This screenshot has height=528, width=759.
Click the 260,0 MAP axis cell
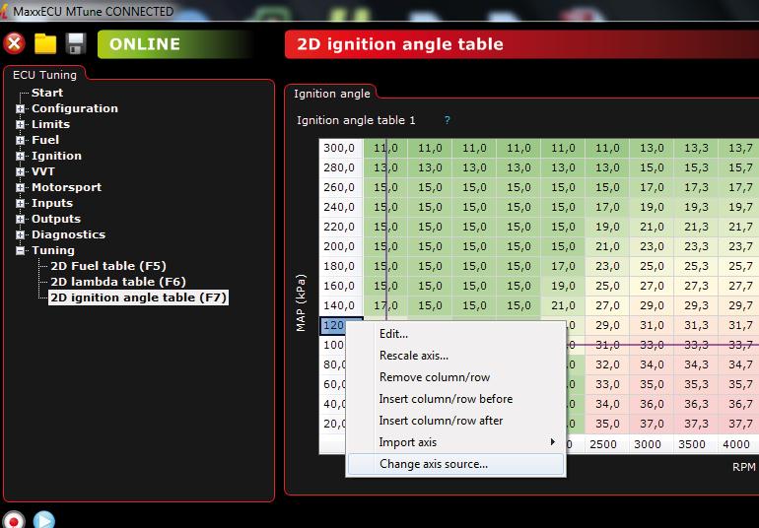pos(341,187)
